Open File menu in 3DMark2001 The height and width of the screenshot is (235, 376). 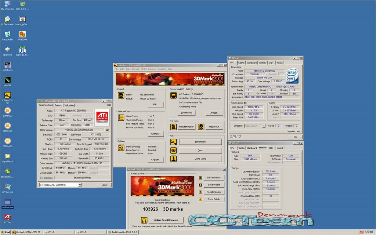(116, 69)
